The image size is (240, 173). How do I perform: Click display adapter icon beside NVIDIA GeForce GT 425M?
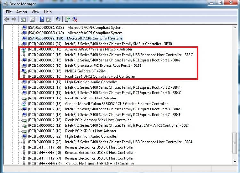point(24,71)
